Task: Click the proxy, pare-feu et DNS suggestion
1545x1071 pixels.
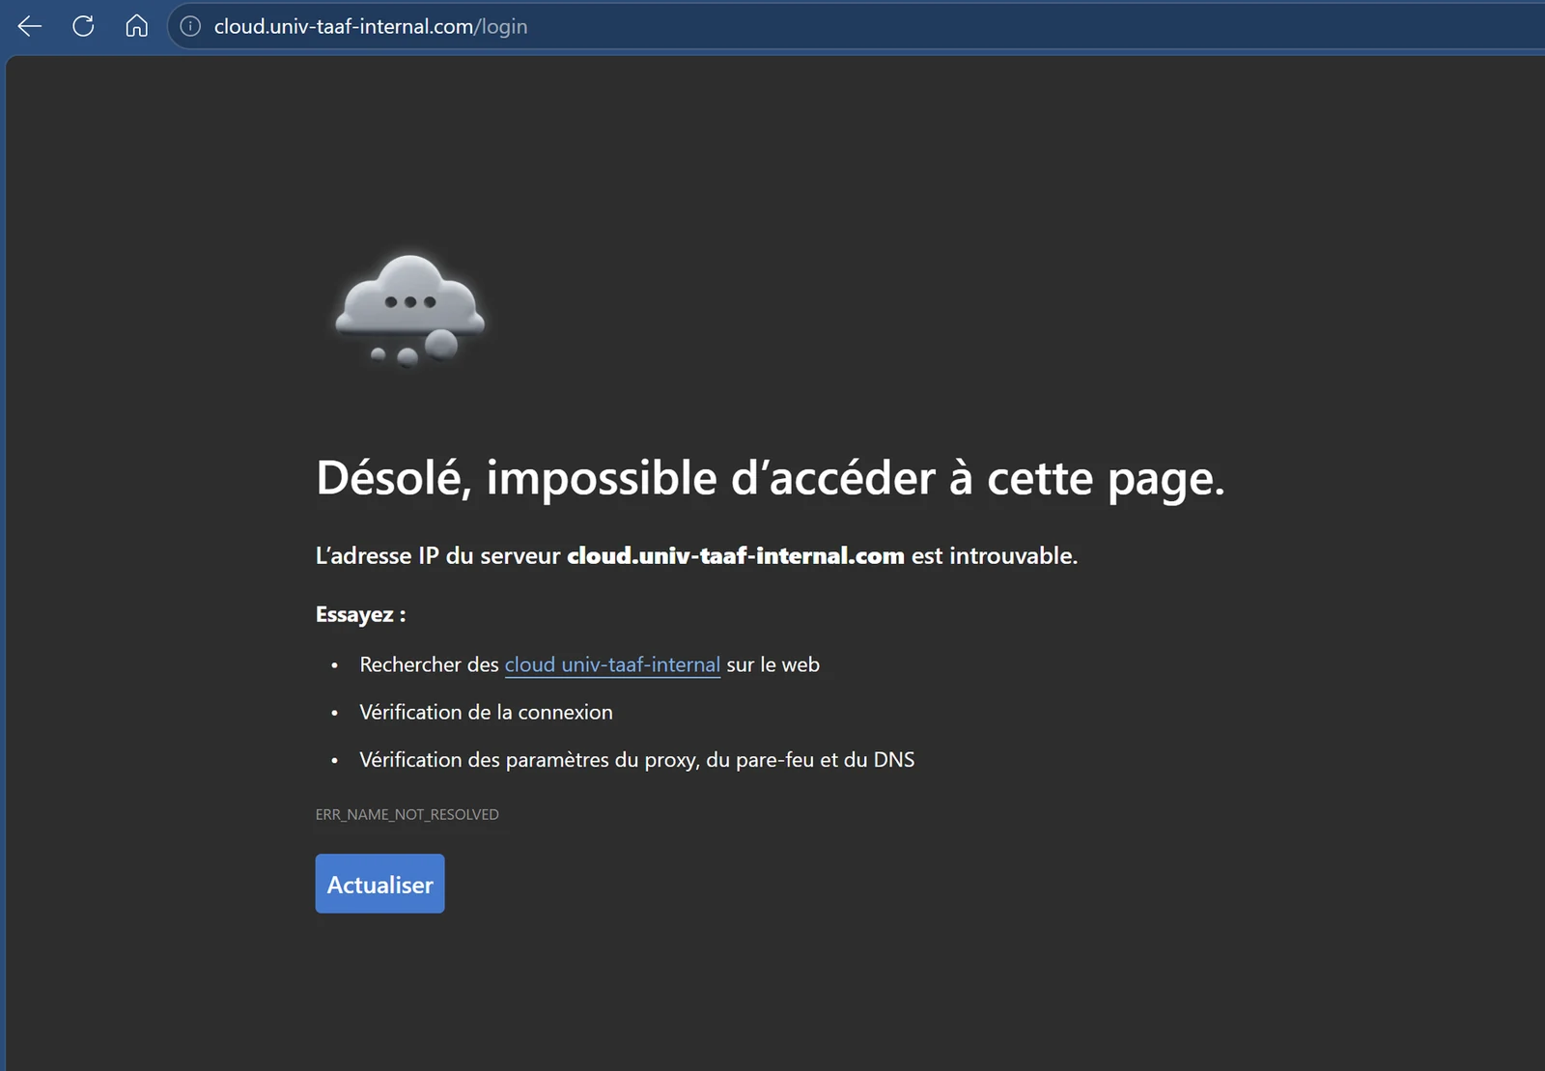Action: 636,760
